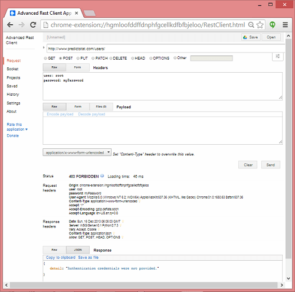
Task: Send the request with the Send button
Action: pos(271,165)
